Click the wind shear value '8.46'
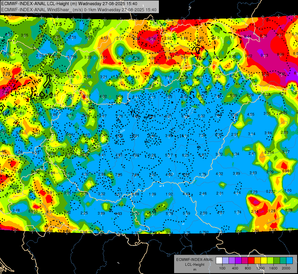The width and height of the screenshot is (298, 274). point(152,135)
